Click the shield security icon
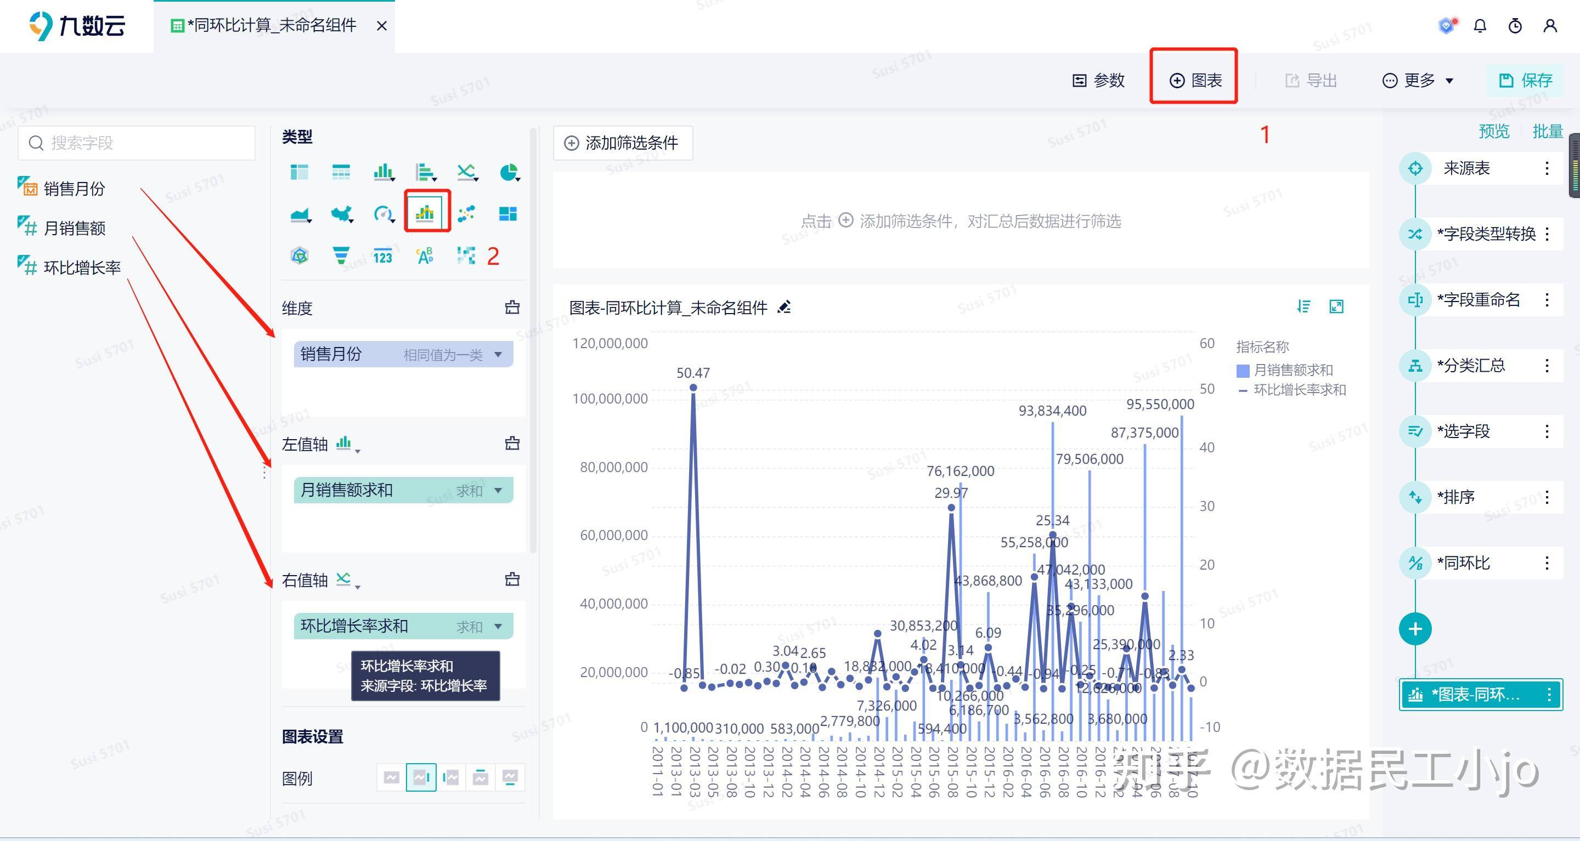Viewport: 1580px width, 841px height. [x=1446, y=26]
